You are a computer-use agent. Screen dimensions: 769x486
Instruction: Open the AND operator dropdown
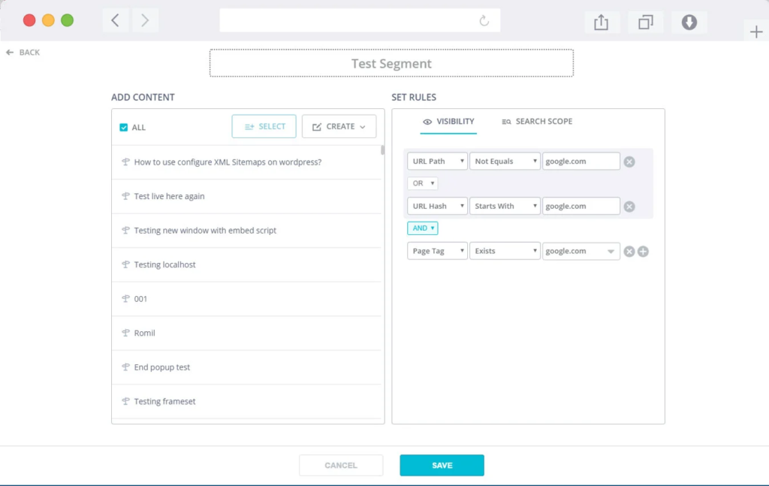422,228
